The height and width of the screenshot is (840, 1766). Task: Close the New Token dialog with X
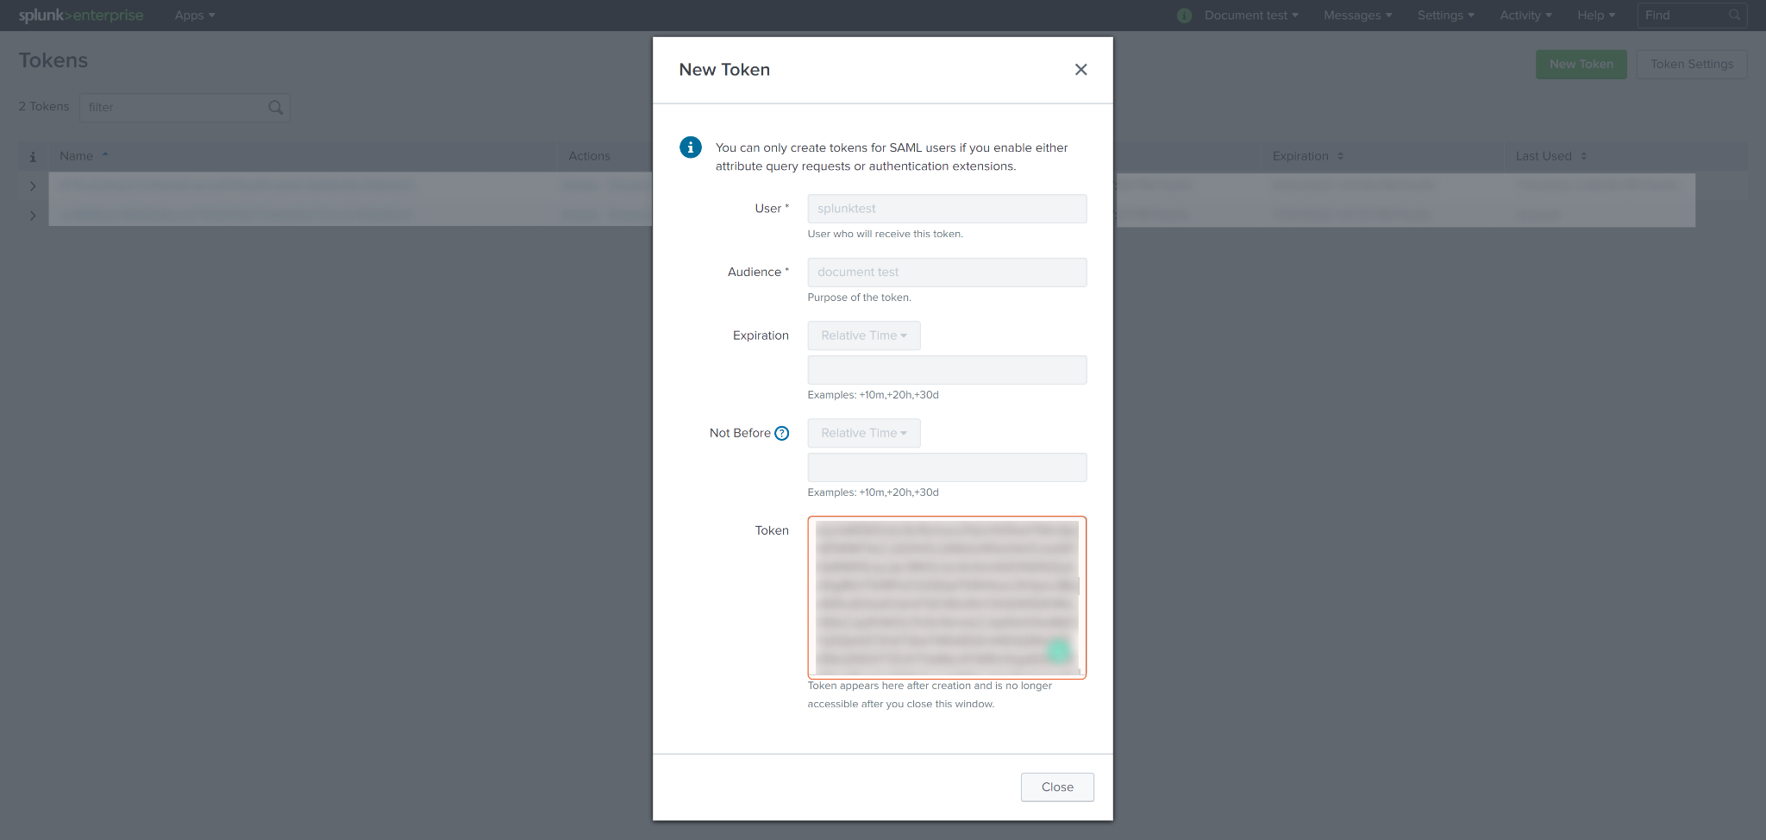[x=1080, y=70]
